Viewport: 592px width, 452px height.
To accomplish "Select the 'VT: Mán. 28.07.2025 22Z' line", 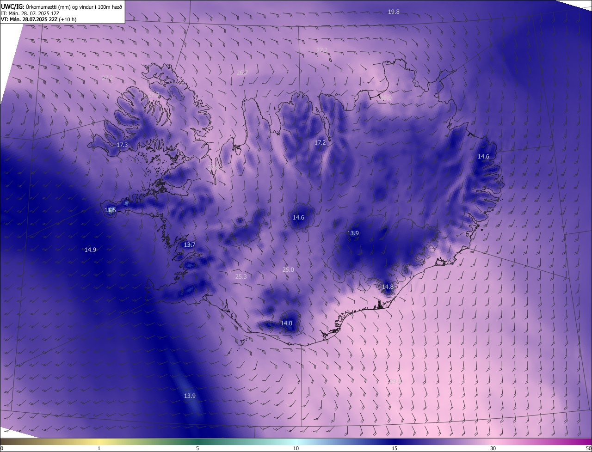I will [29, 19].
